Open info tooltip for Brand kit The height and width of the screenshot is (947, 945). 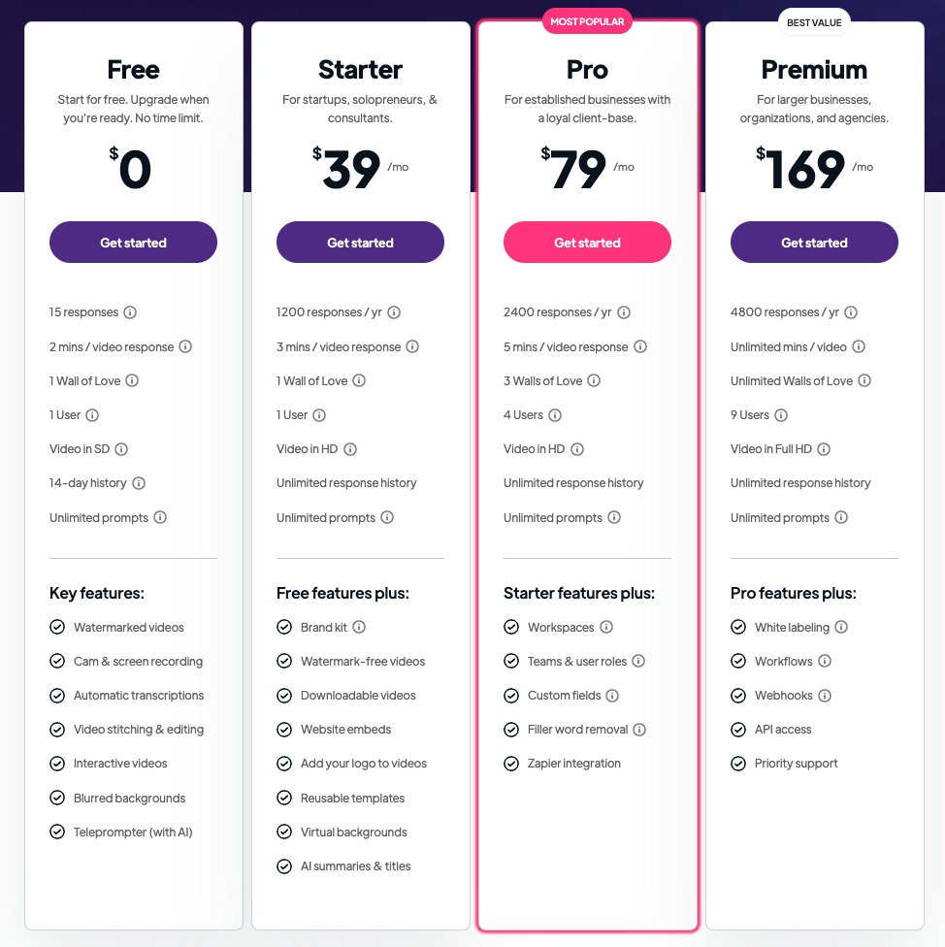tap(359, 628)
